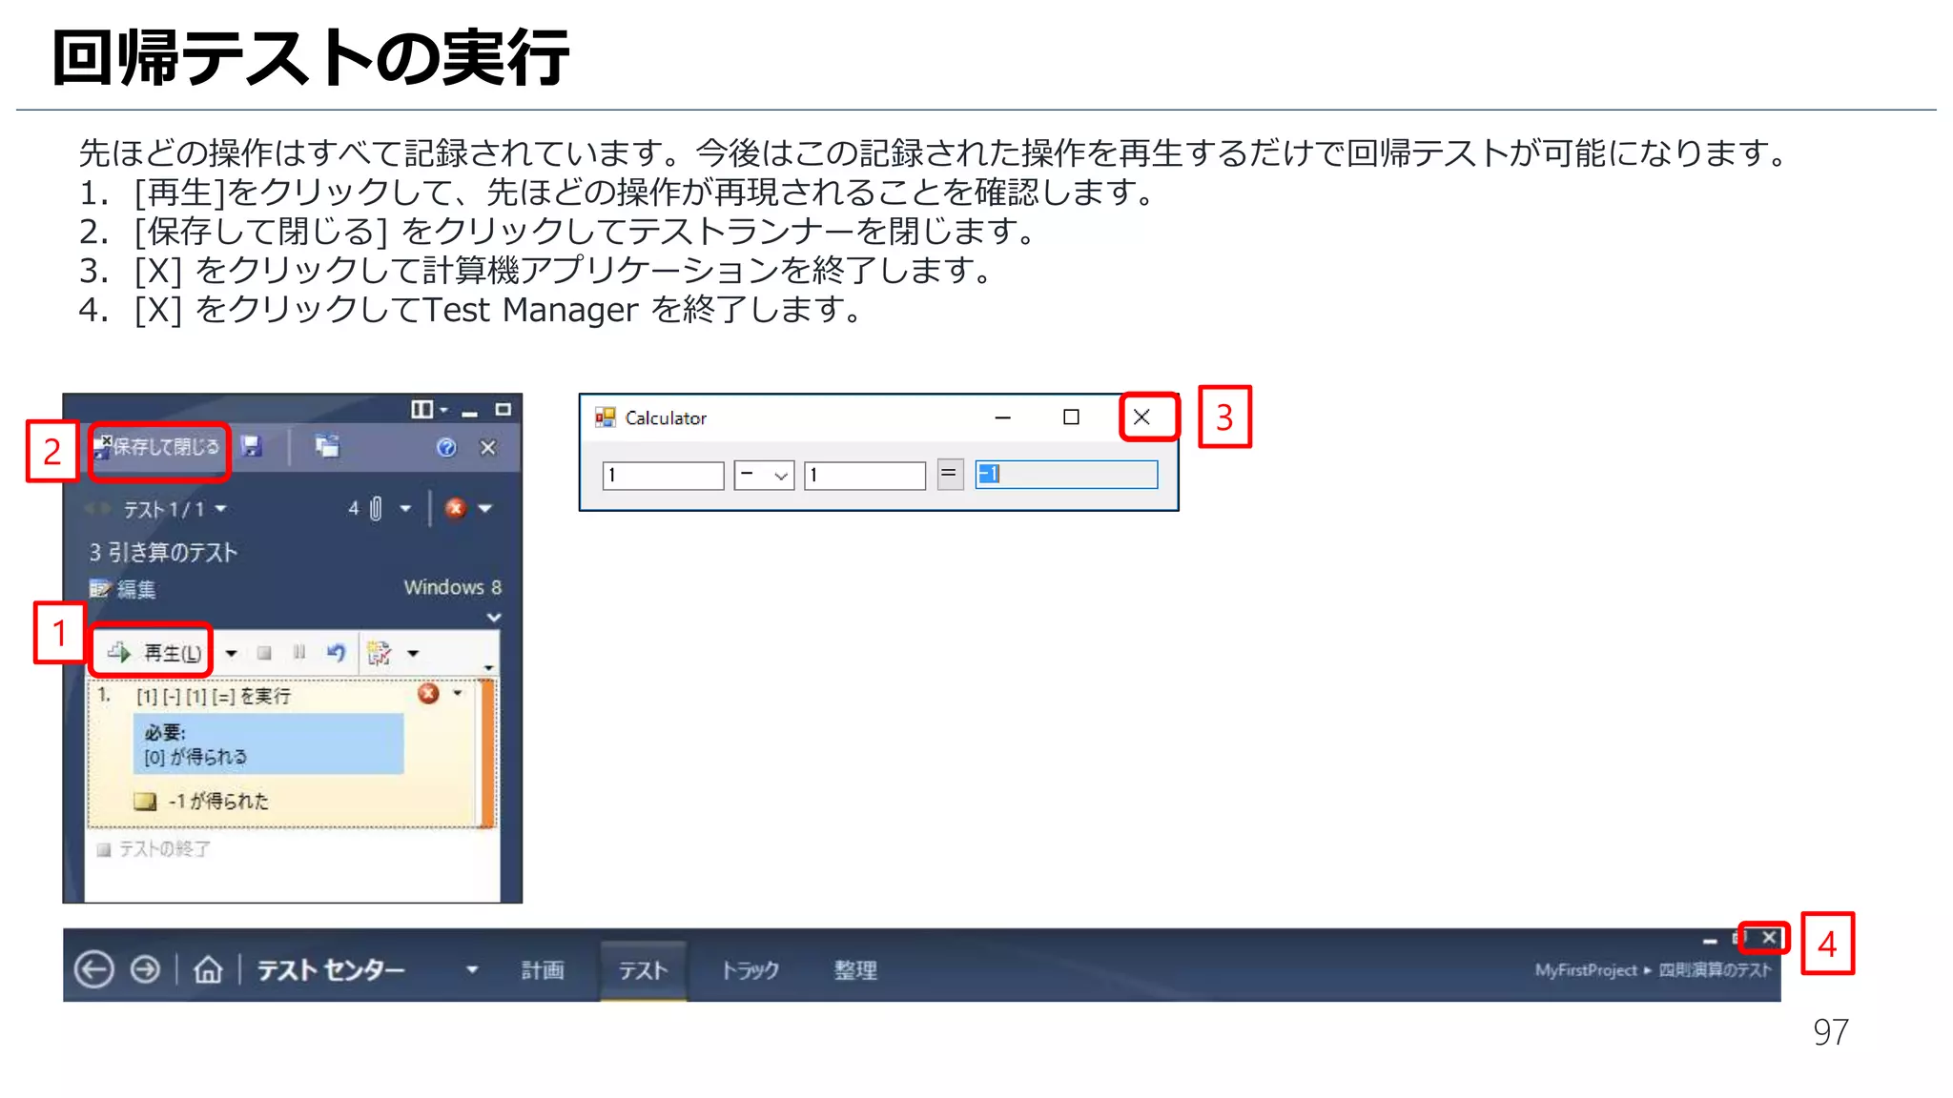This screenshot has width=1953, height=1098.
Task: Maximize the Calculator window
Action: [x=1071, y=417]
